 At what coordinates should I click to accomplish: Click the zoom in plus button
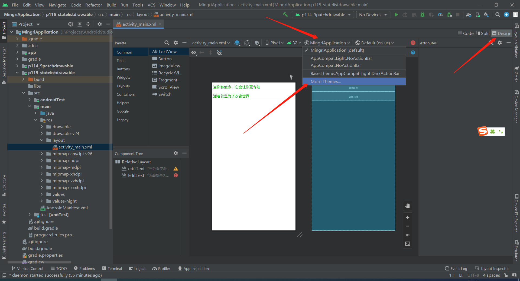[407, 217]
